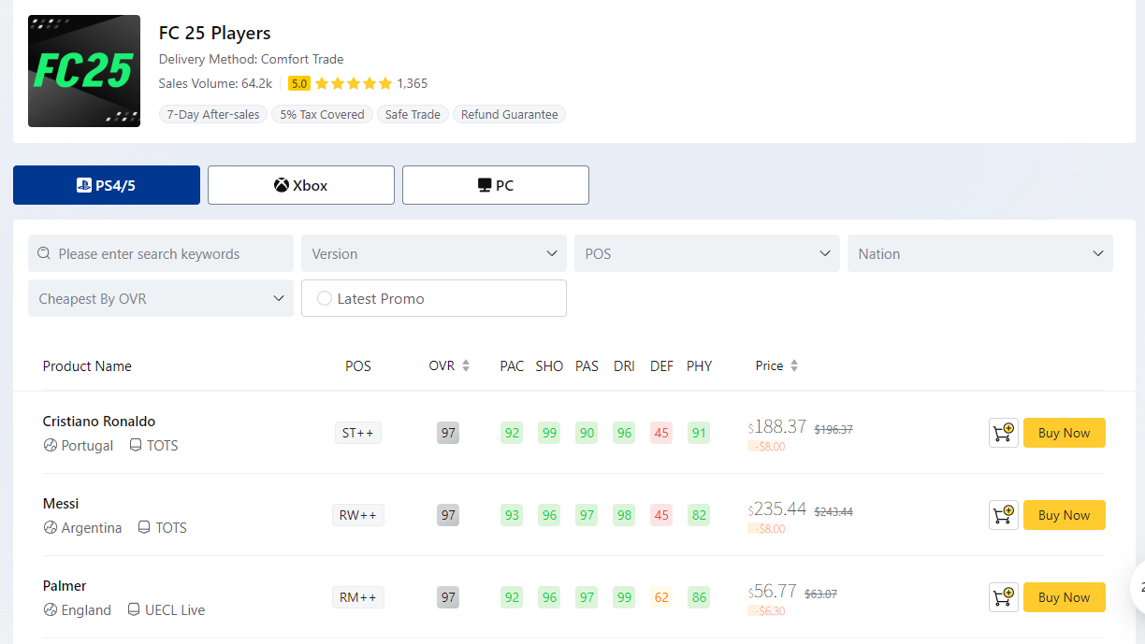This screenshot has height=644, width=1145.
Task: Click the $188.37 price
Action: click(x=777, y=426)
